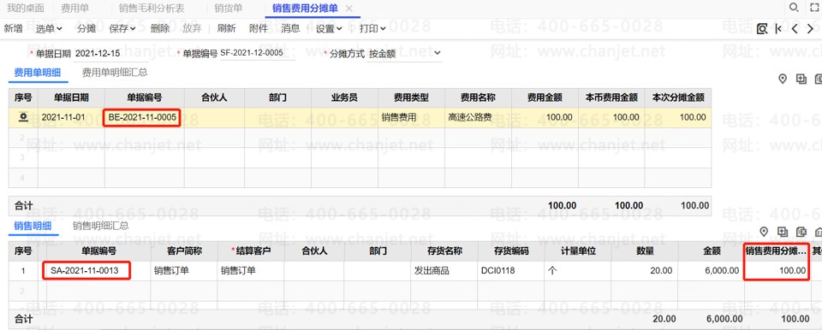The height and width of the screenshot is (330, 822).
Task: Click the 客户简称 column header
Action: pos(183,251)
